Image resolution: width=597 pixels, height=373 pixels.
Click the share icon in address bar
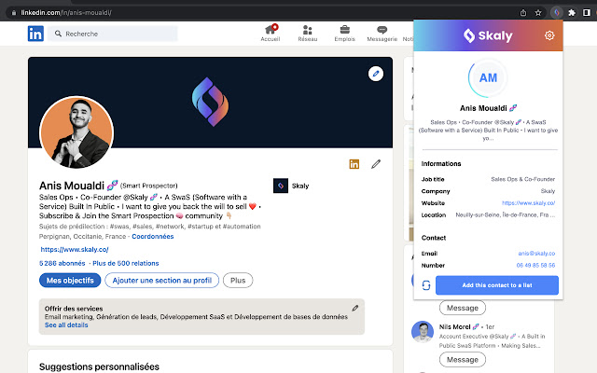pos(523,12)
